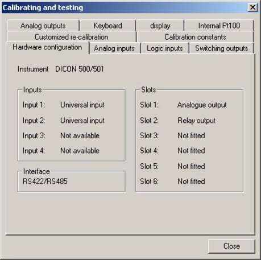Show the Switching outputs tab
261x260 pixels.
click(222, 48)
